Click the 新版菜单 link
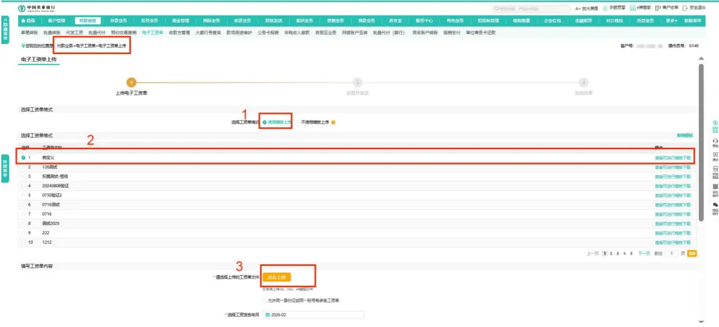 pyautogui.click(x=692, y=21)
